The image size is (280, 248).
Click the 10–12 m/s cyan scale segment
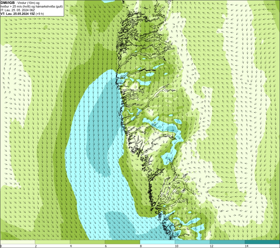(192, 242)
